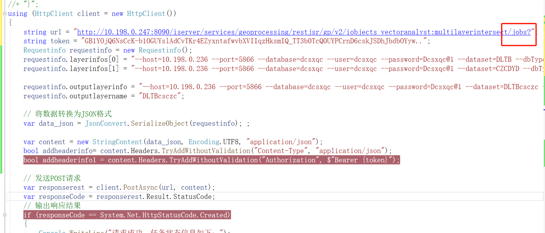Click '--password=Dcsxqc@1' in the layerinfos[0] line
This screenshot has height=233, width=545.
click(417, 60)
